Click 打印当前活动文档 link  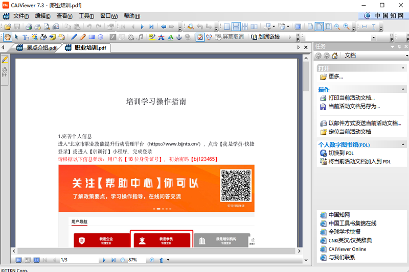coord(351,98)
